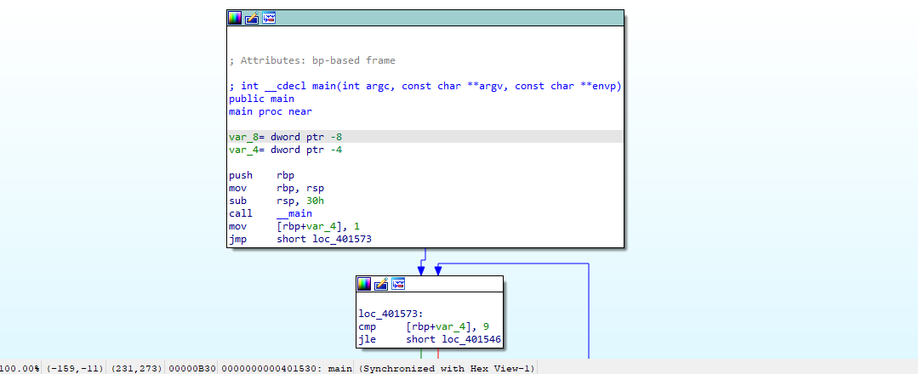Click the public main declaration
Image resolution: width=918 pixels, height=374 pixels.
[x=261, y=99]
